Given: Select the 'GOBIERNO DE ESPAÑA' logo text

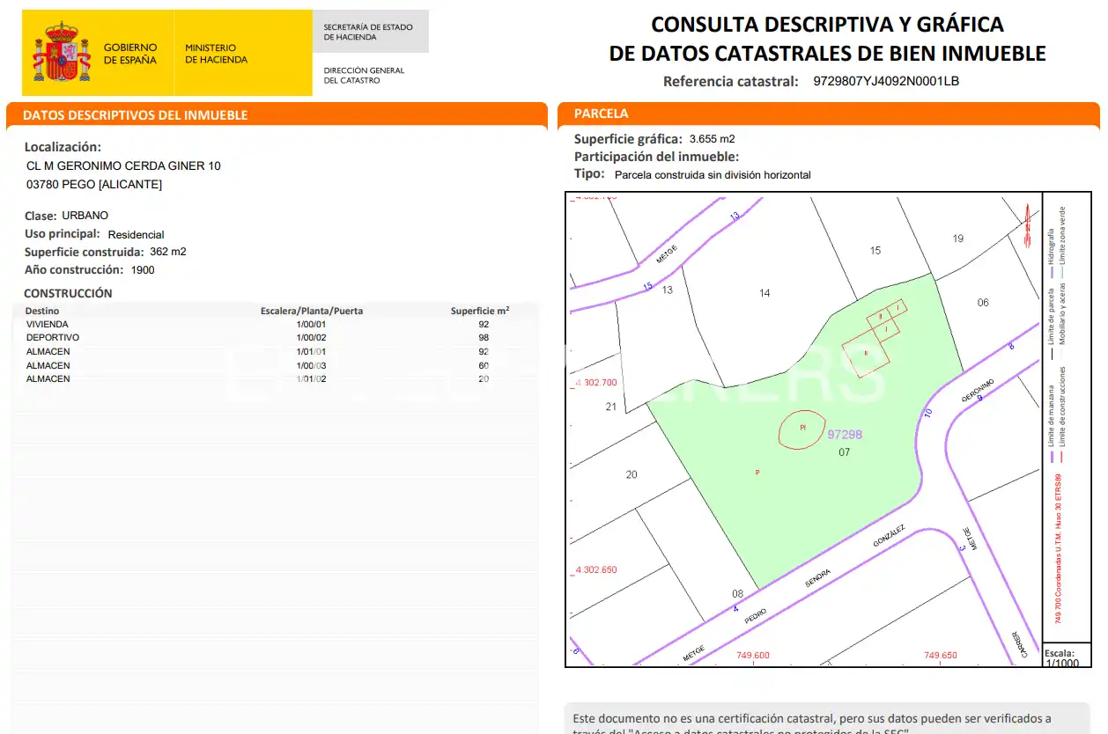Looking at the screenshot, I should tap(130, 54).
